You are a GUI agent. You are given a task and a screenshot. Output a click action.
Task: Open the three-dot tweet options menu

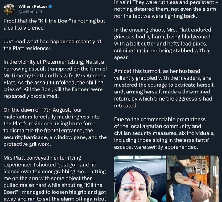[105, 8]
